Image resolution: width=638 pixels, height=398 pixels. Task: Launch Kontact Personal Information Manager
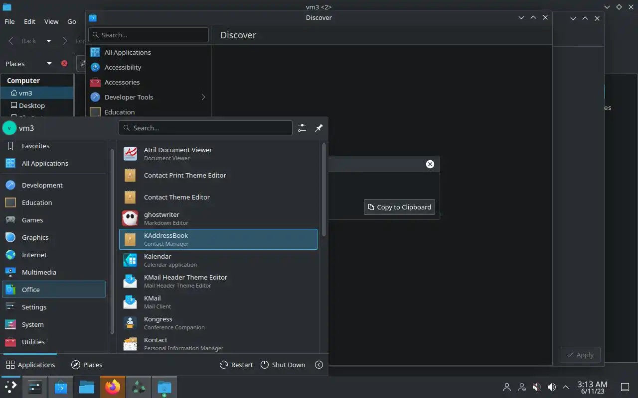point(218,344)
